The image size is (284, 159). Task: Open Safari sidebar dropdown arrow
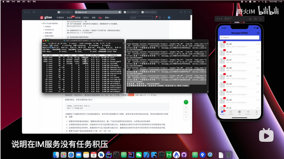pos(37,12)
